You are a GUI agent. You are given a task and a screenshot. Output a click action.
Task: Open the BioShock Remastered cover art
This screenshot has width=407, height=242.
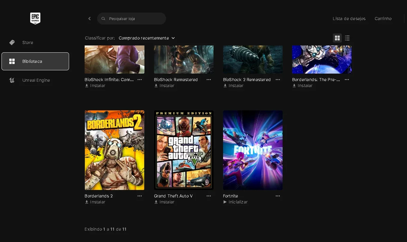[184, 60]
